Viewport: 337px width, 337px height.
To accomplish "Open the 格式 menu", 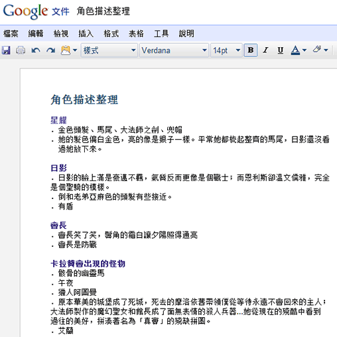I will [111, 34].
